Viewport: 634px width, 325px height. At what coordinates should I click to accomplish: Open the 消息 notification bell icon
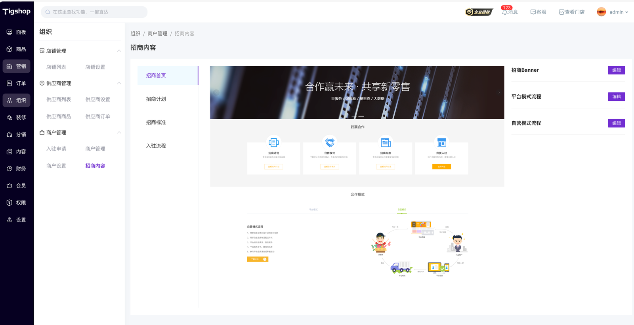tap(505, 12)
